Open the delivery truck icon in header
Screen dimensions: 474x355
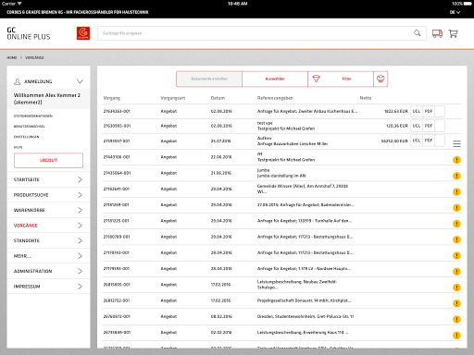point(437,33)
